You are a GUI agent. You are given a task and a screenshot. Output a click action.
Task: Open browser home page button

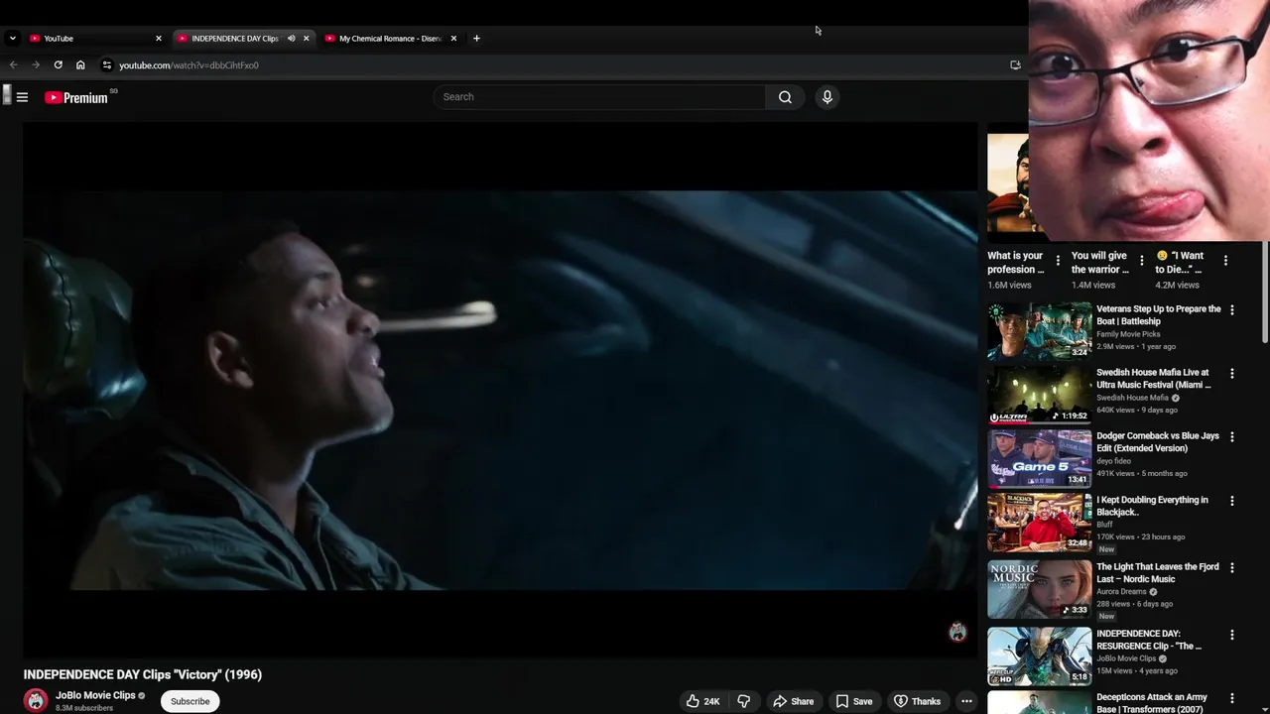[80, 64]
